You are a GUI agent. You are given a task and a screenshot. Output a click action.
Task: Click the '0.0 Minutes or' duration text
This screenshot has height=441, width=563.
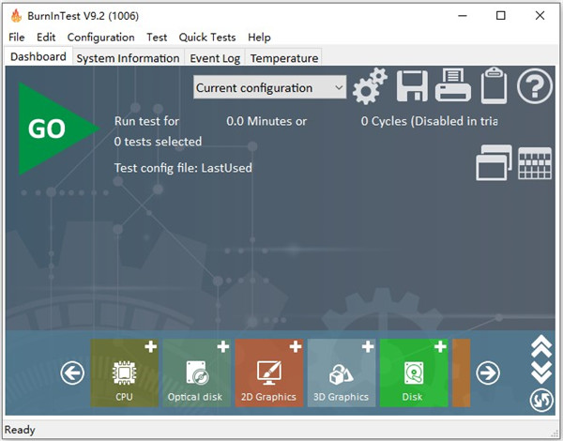tap(266, 121)
